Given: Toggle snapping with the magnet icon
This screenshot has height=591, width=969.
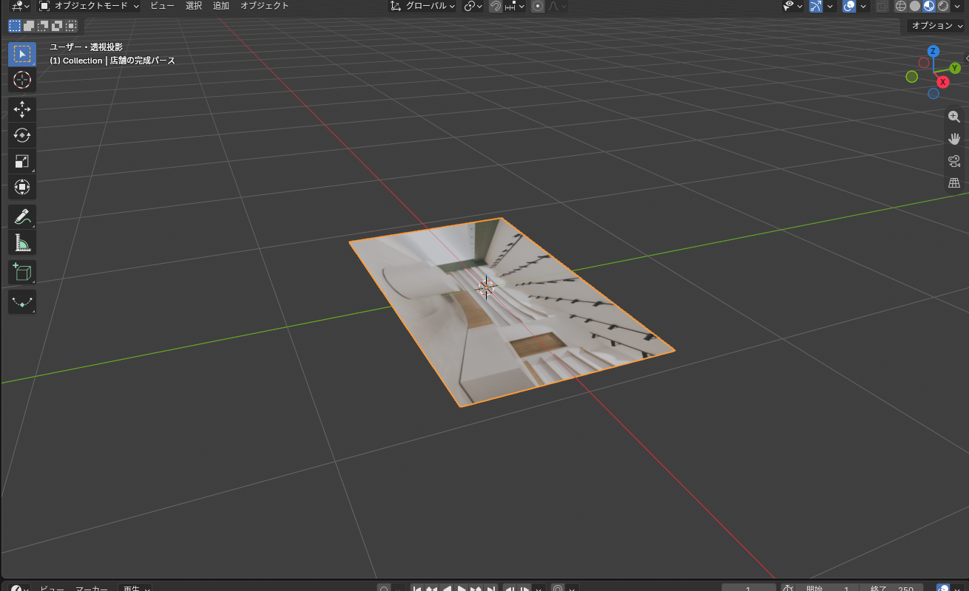Looking at the screenshot, I should (496, 6).
